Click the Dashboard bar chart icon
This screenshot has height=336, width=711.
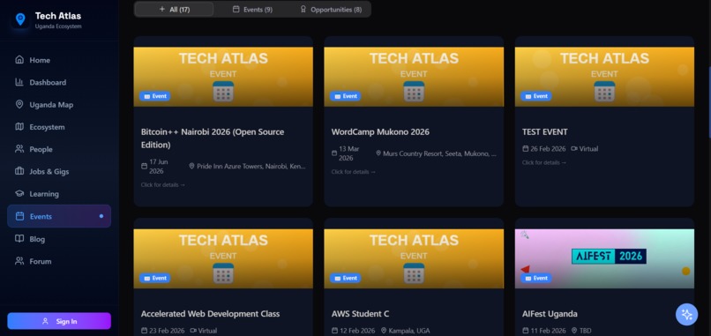(x=19, y=82)
